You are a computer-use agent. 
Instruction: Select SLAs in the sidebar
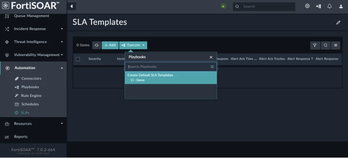coord(25,113)
